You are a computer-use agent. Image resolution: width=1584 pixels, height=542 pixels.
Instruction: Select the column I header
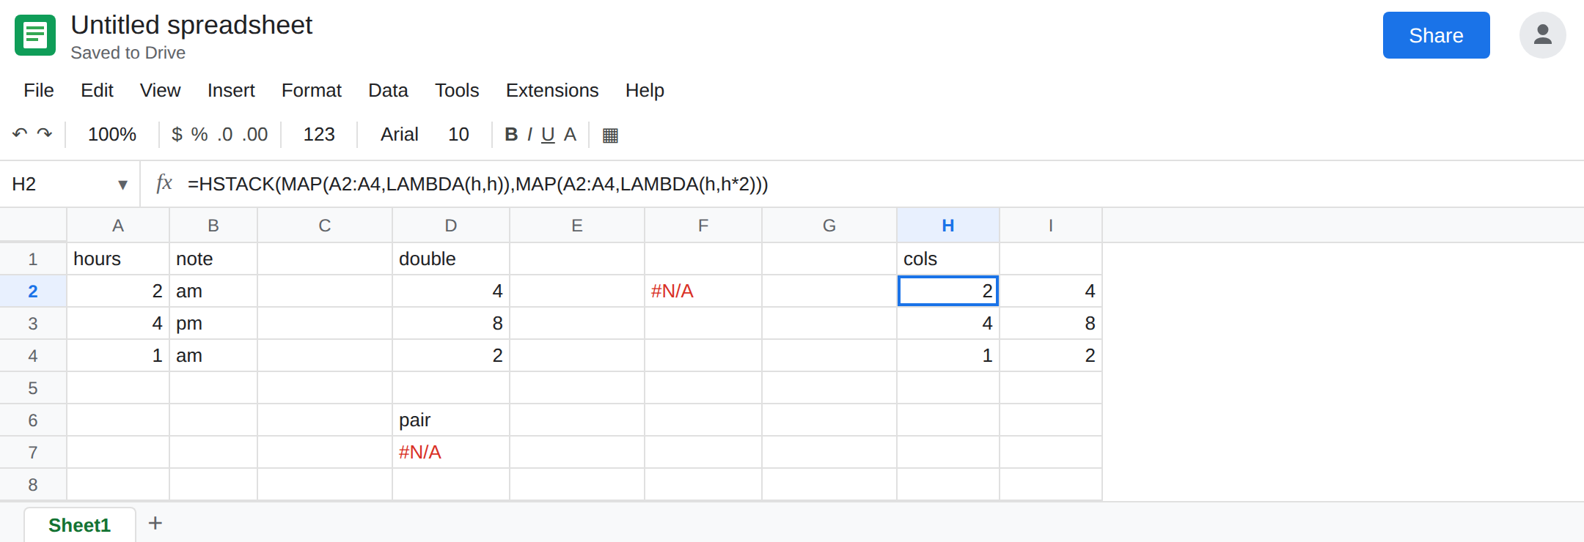pos(1051,226)
